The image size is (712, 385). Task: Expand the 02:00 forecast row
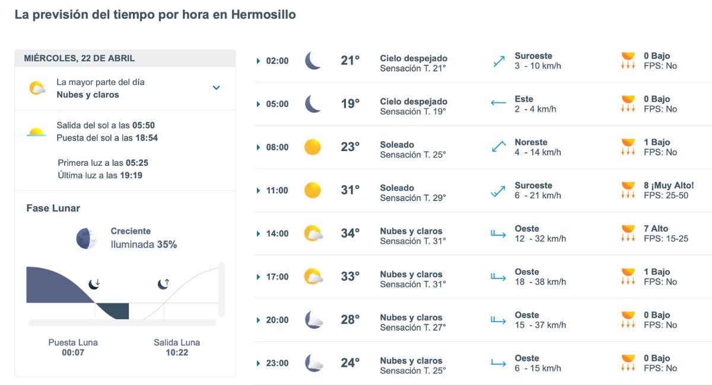[258, 60]
